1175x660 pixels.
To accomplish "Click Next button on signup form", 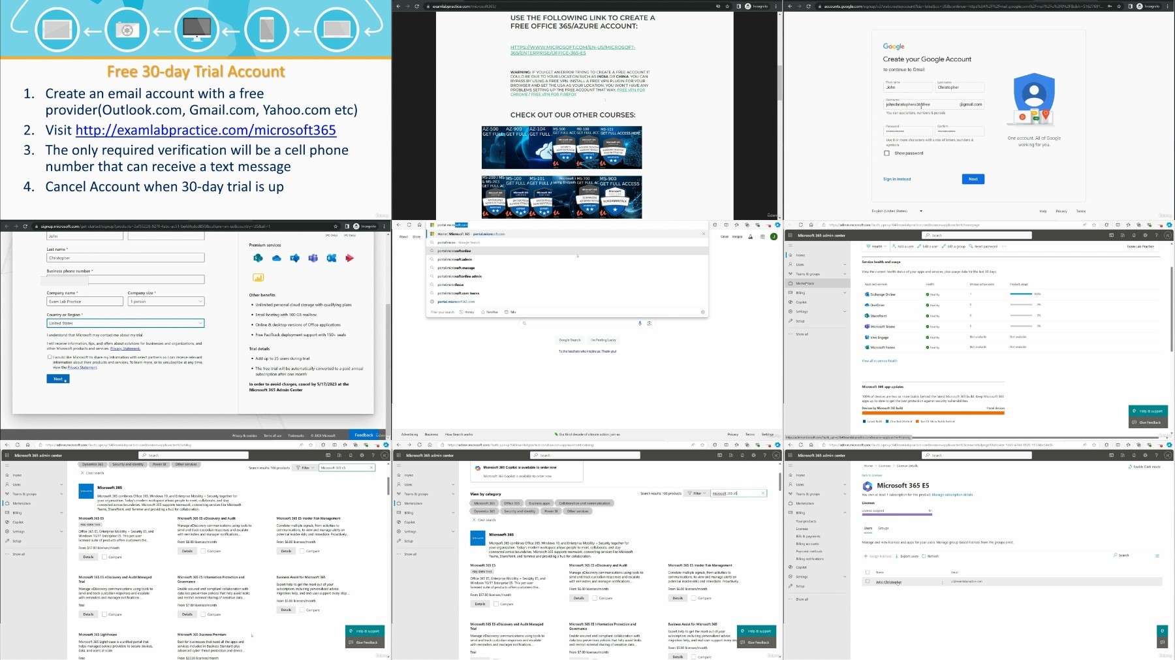I will [x=58, y=379].
